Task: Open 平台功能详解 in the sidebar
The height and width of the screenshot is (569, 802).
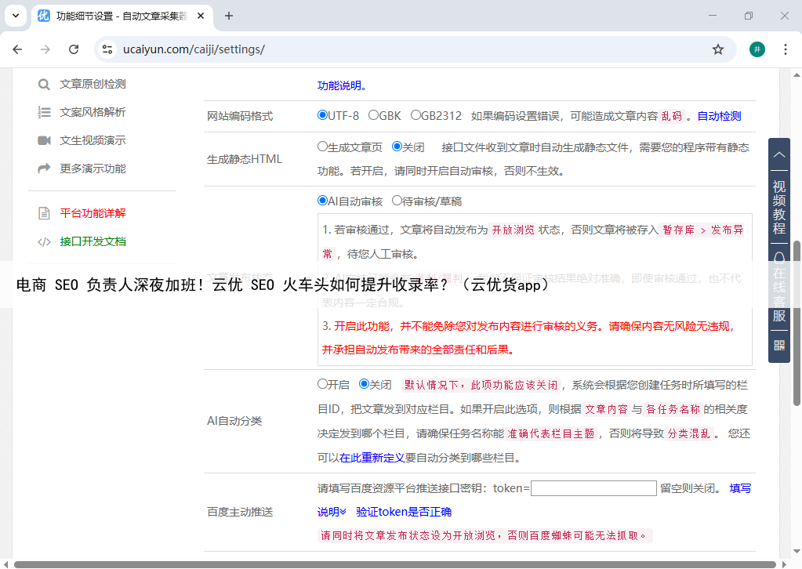Action: tap(93, 213)
